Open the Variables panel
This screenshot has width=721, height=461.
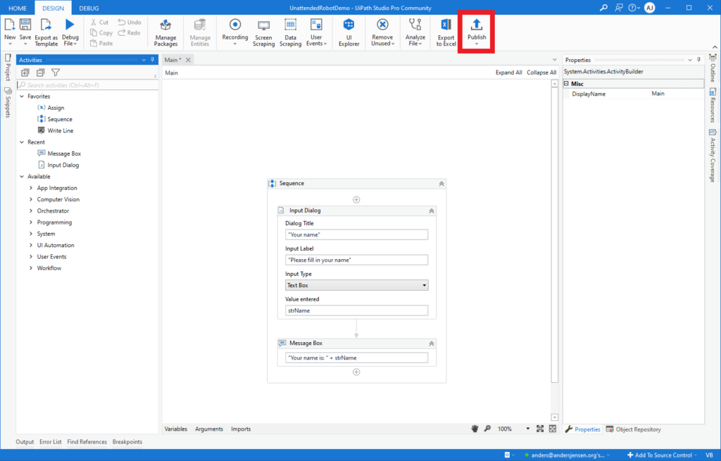click(175, 429)
